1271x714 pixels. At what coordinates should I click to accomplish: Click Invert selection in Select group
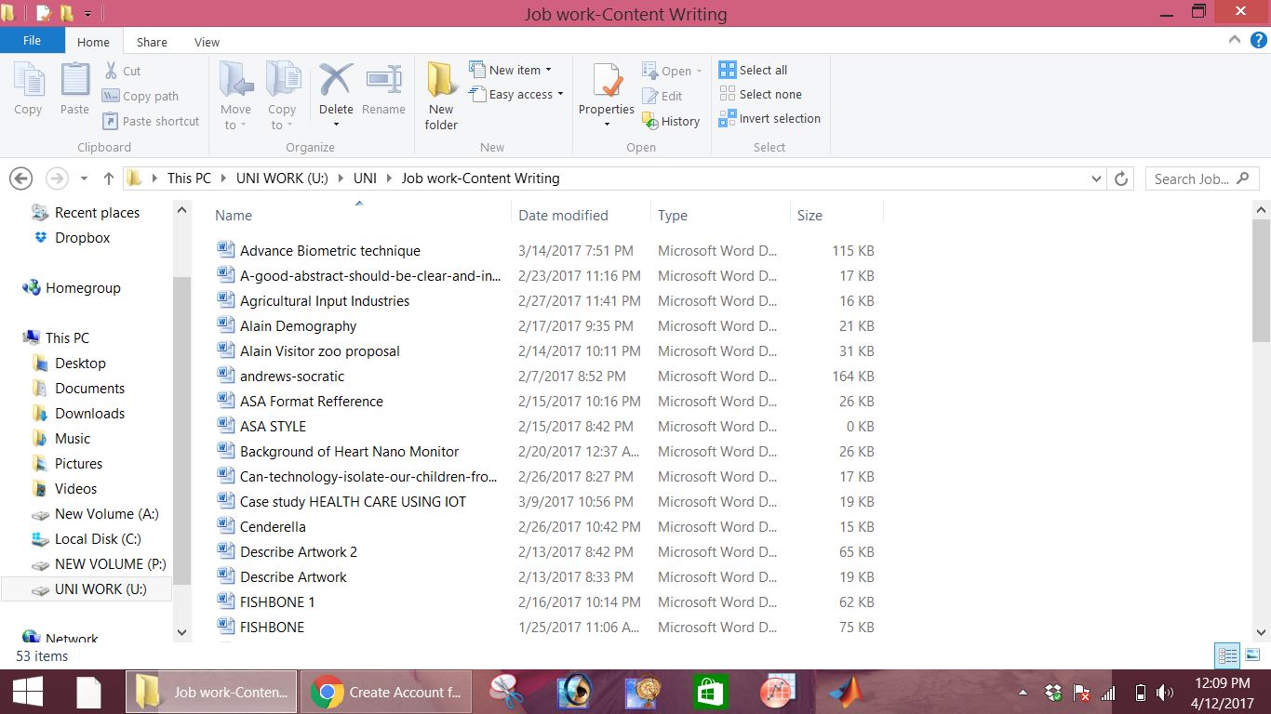click(x=769, y=118)
